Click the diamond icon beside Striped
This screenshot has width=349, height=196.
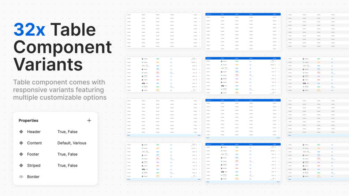(21, 165)
